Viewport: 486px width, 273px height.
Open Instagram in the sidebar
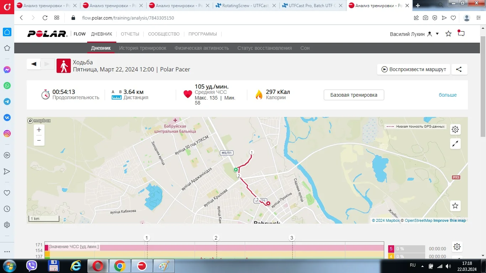coord(7,134)
